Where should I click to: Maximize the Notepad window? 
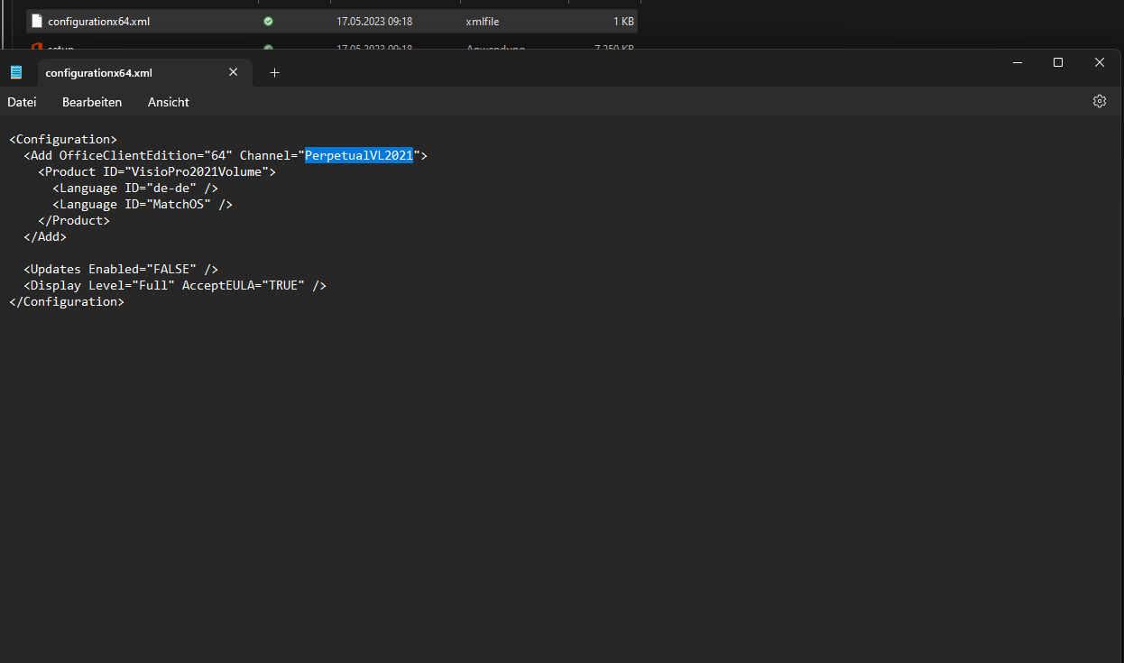pyautogui.click(x=1058, y=62)
